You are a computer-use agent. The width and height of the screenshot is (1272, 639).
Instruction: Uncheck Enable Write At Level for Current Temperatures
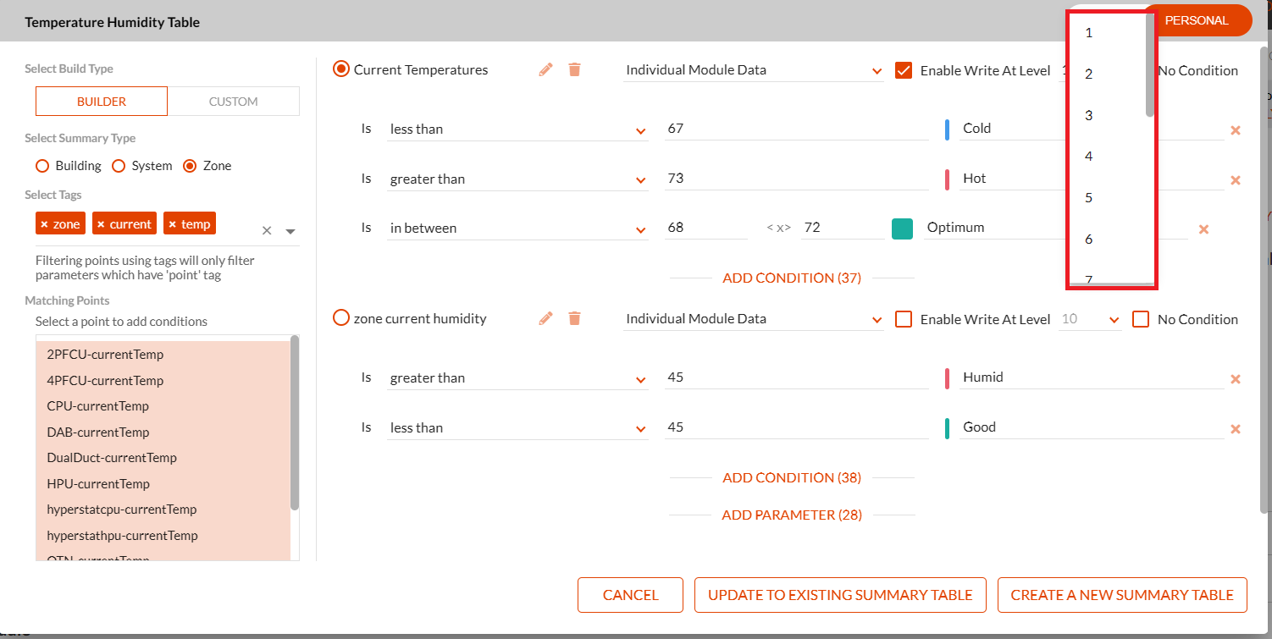click(904, 70)
